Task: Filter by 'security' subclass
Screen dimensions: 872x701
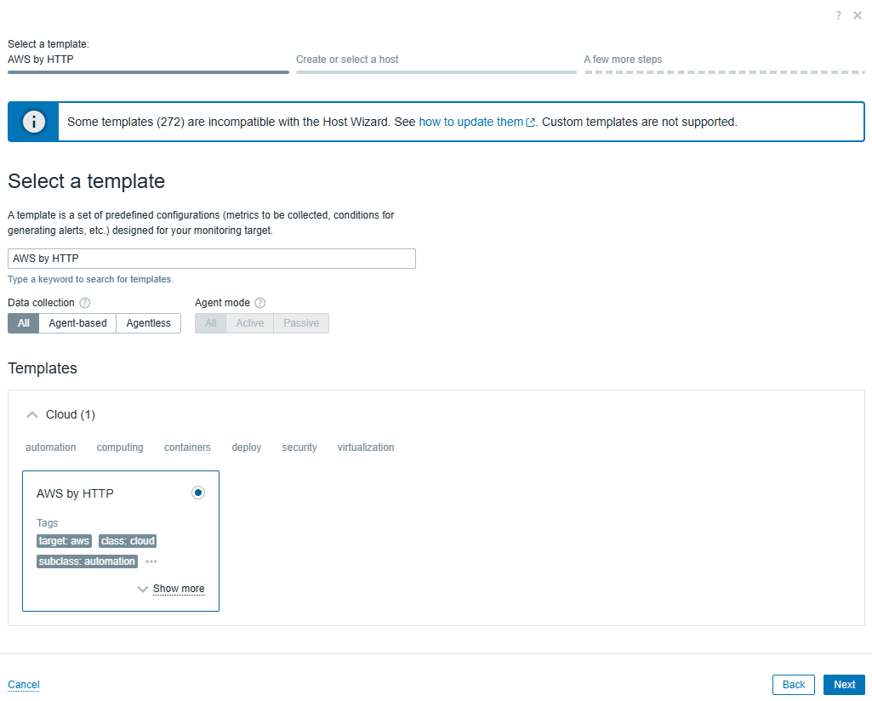Action: (299, 447)
